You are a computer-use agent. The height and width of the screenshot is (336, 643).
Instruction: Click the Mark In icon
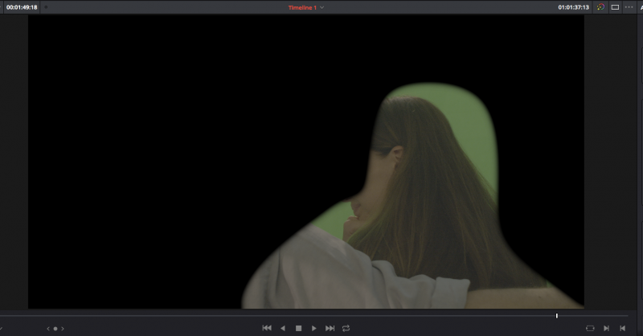point(607,328)
